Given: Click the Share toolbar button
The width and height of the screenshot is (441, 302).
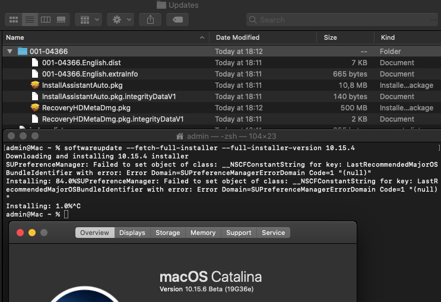Looking at the screenshot, I should point(150,20).
